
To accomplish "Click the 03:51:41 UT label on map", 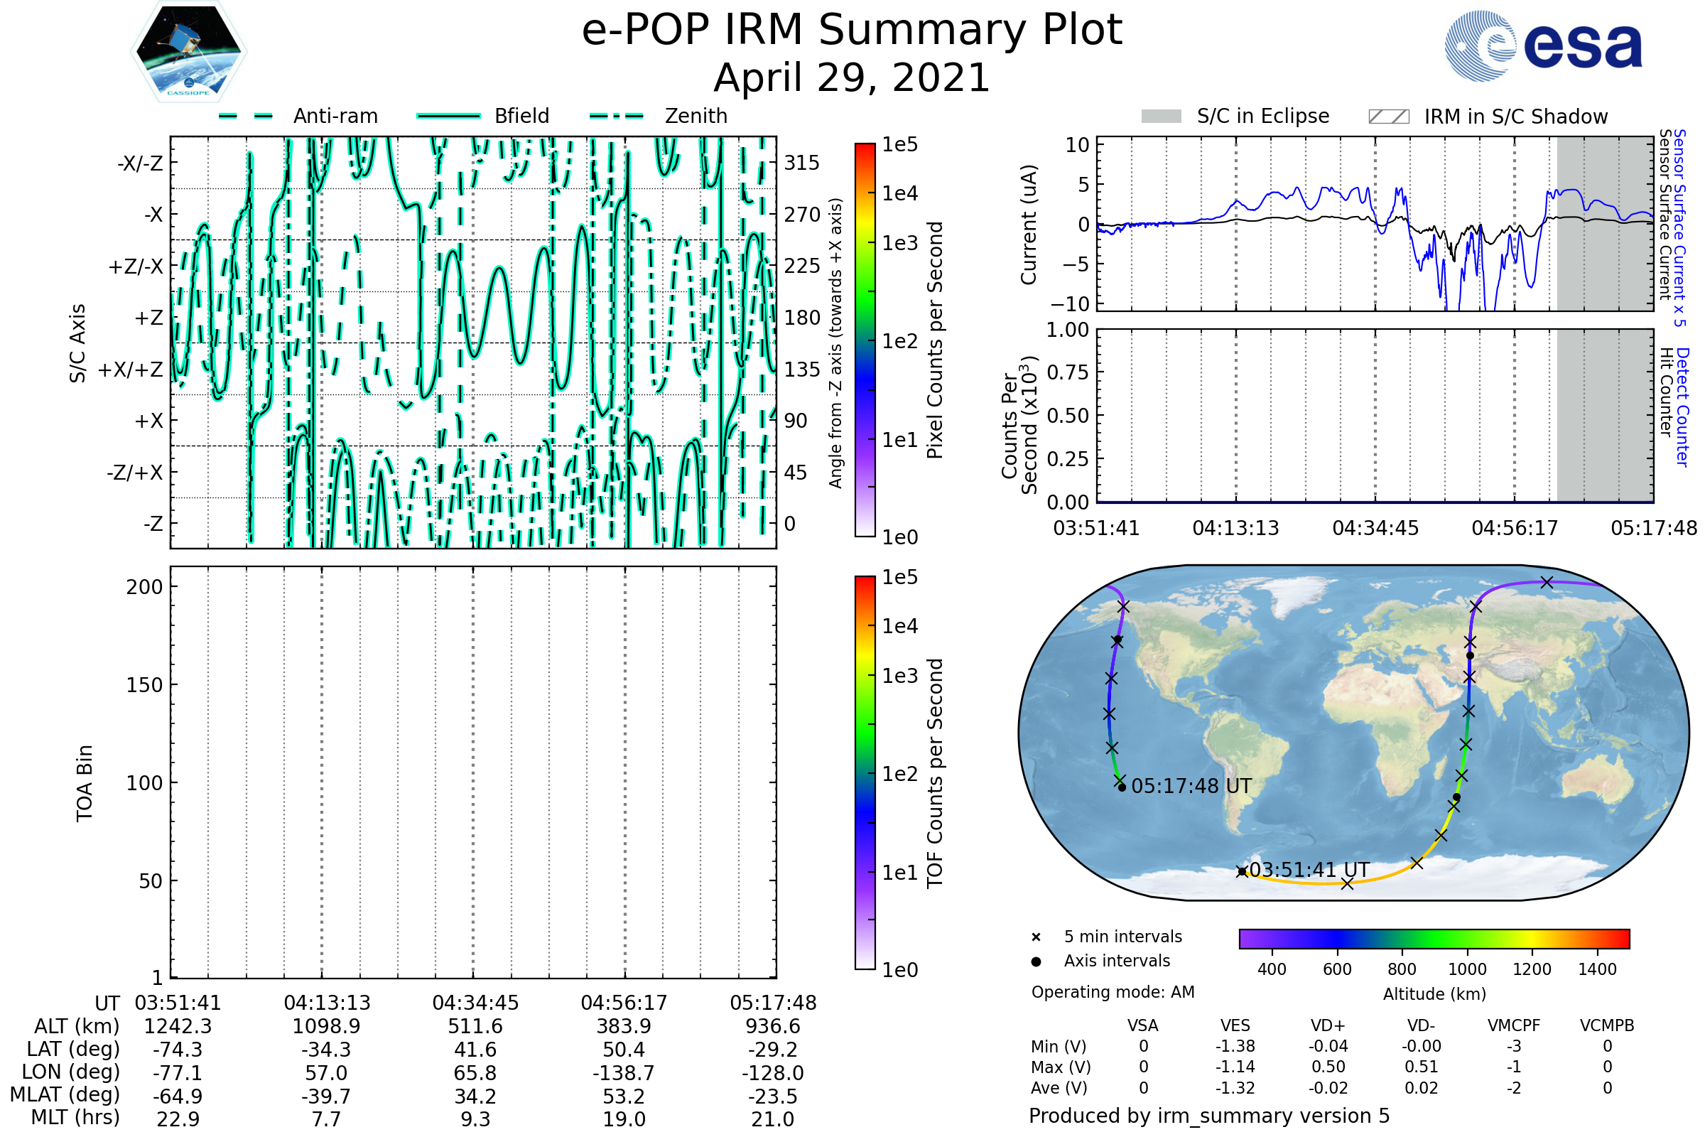I will [x=1309, y=869].
